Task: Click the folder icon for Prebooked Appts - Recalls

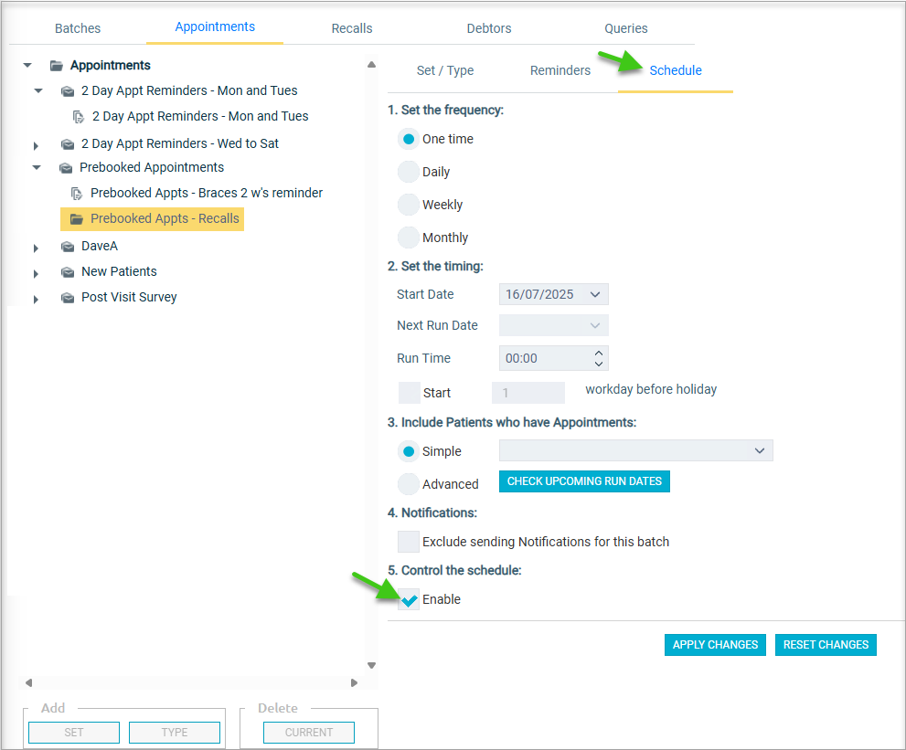Action: pyautogui.click(x=76, y=219)
